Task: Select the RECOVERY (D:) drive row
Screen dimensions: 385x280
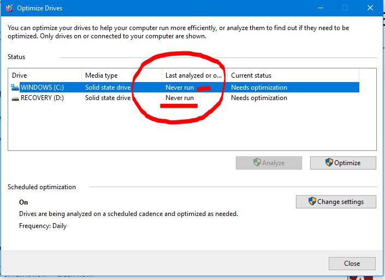Action: click(x=184, y=98)
